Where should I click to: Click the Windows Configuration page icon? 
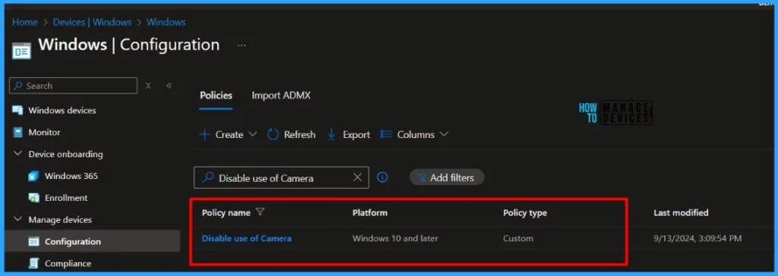[22, 51]
